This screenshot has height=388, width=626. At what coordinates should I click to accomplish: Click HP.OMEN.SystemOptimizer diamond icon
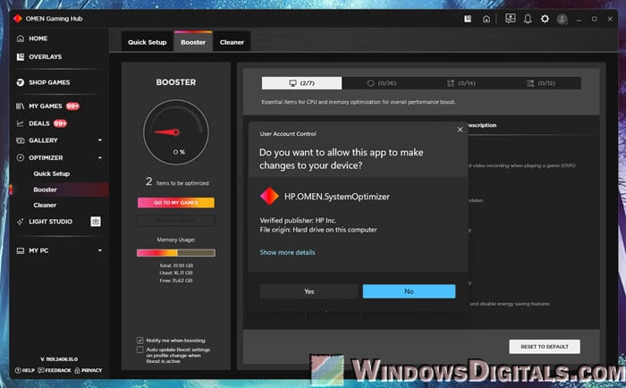click(x=269, y=196)
